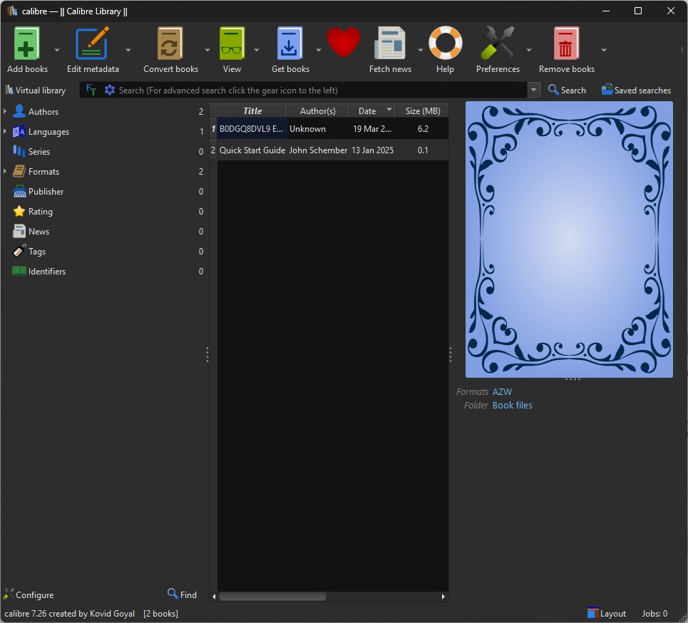Select the News category
Viewport: 688px width, 623px height.
(x=38, y=231)
